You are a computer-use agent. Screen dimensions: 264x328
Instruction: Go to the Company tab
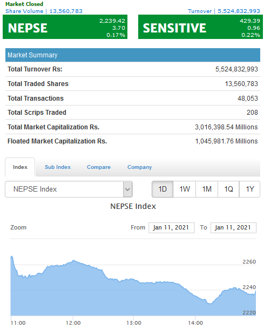click(140, 167)
